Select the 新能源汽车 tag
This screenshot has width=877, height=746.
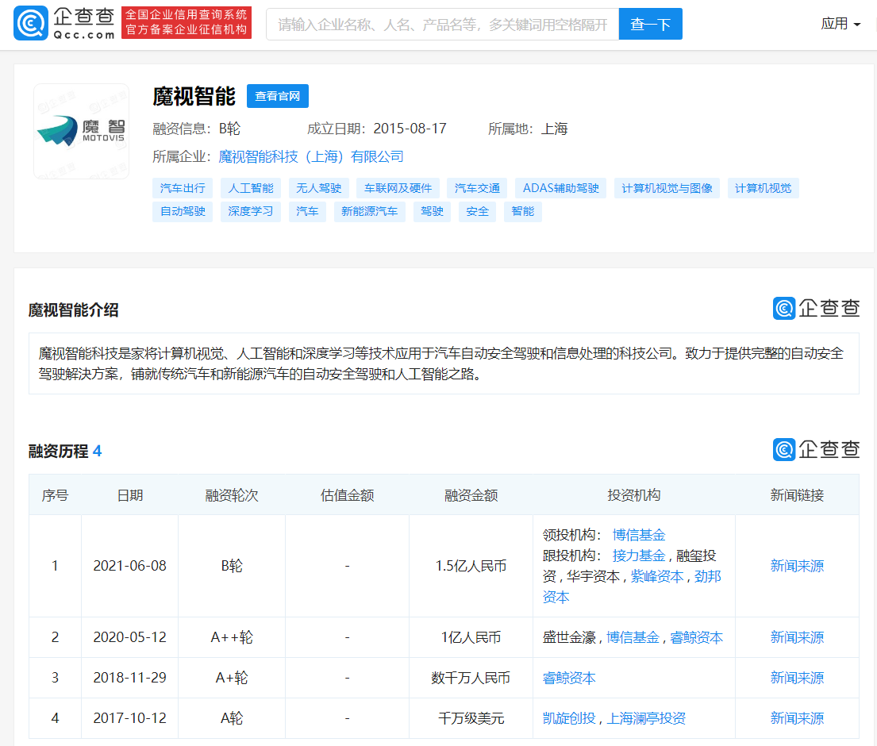369,211
